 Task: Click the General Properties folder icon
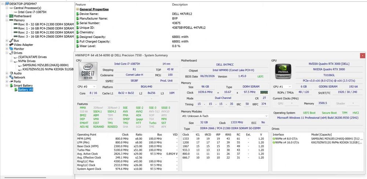(77, 10)
